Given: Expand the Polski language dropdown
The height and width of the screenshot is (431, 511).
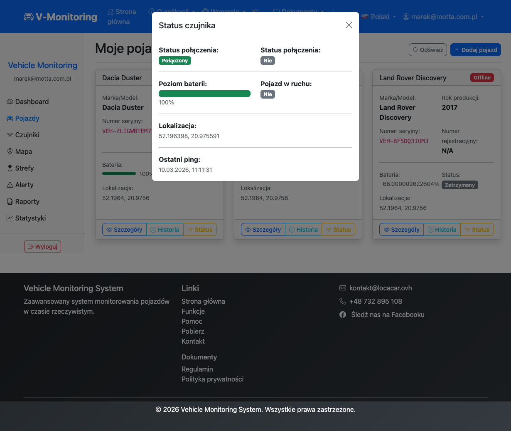Looking at the screenshot, I should coord(378,17).
